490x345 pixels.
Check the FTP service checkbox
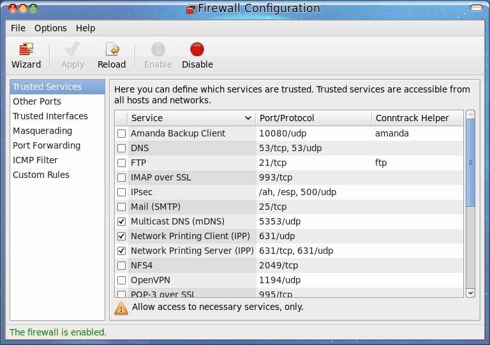click(122, 163)
